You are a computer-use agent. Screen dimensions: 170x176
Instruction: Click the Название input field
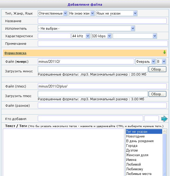pos(102,21)
